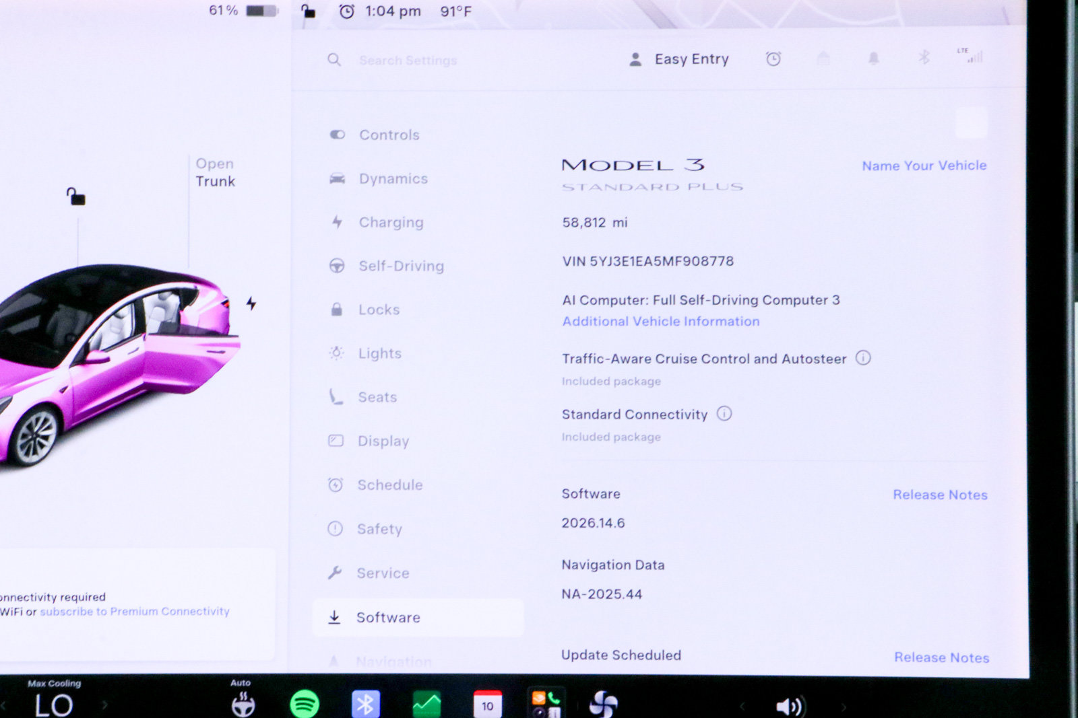Open the multi-app launcher icon with phone

click(546, 705)
